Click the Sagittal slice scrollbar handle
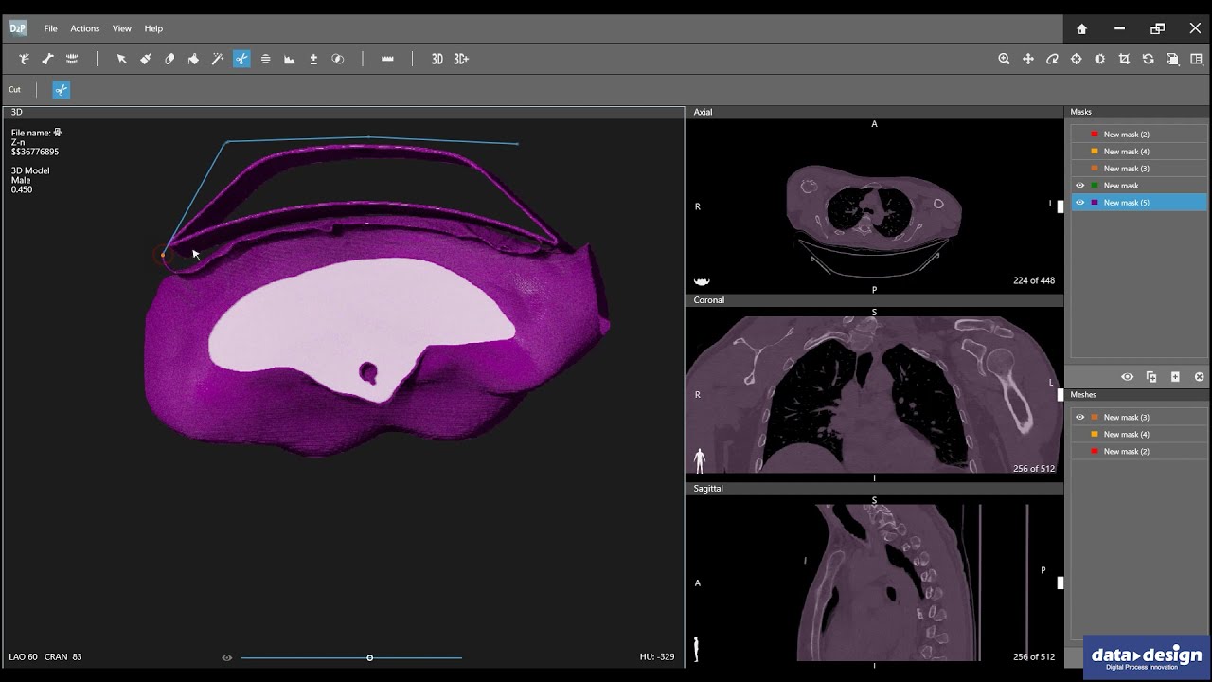1212x682 pixels. coord(1060,583)
